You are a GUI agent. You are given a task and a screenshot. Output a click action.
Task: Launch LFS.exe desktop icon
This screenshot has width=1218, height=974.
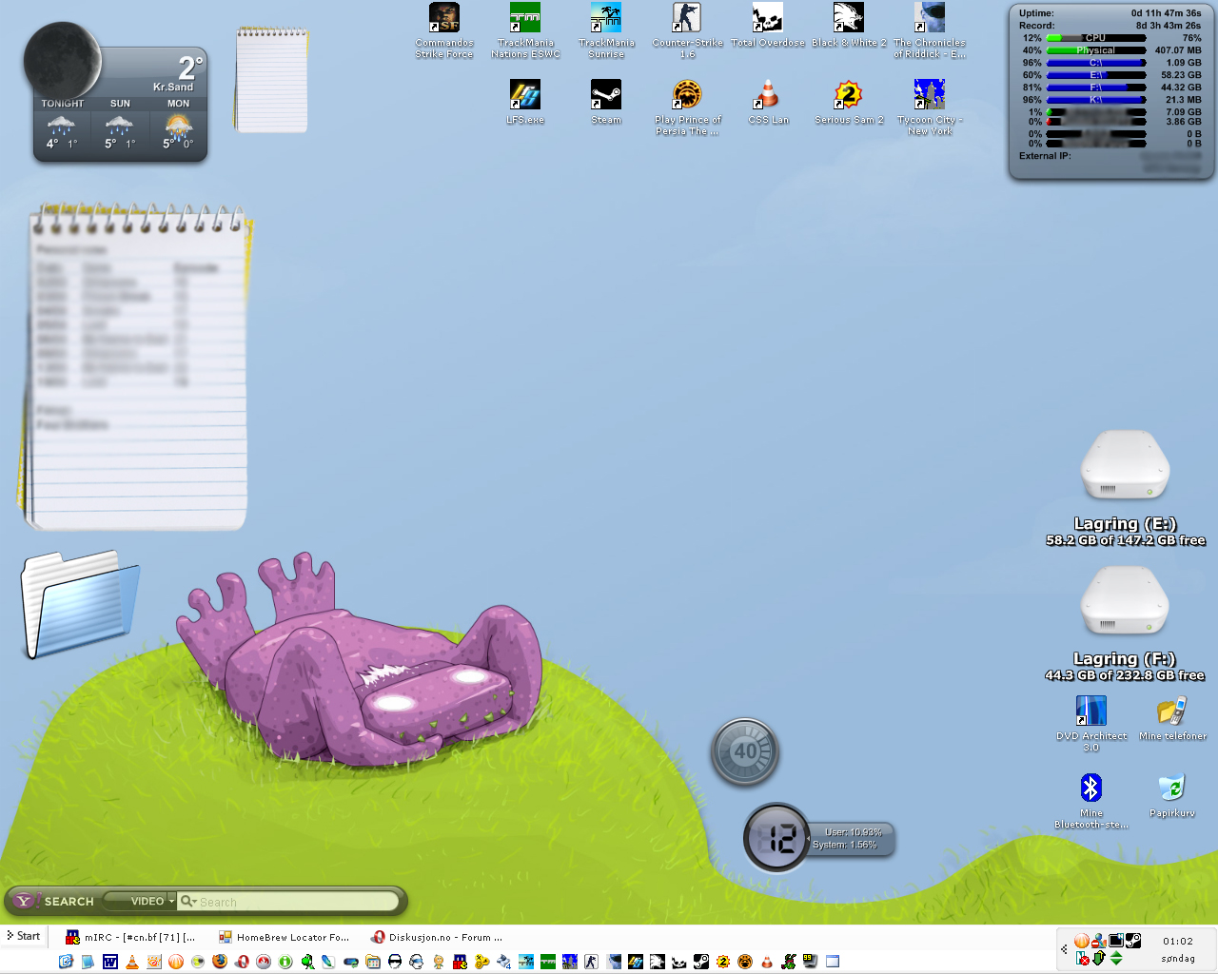525,102
